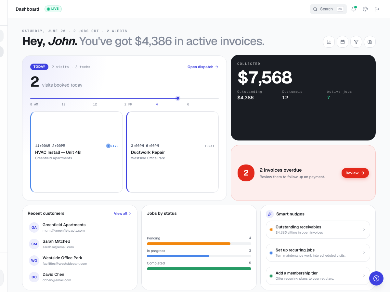Click the red overdue count badge
Screen dimensions: 390x292
(x=246, y=173)
